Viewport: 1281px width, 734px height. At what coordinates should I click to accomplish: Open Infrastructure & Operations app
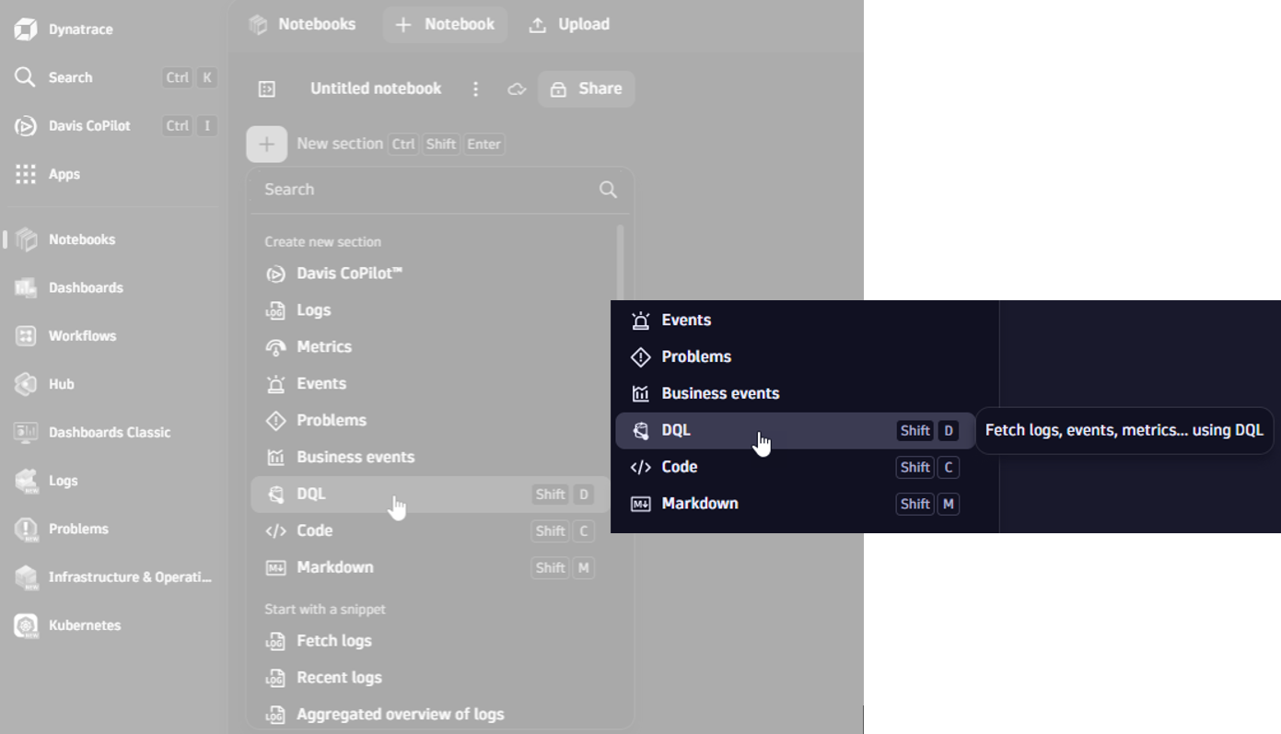point(129,577)
